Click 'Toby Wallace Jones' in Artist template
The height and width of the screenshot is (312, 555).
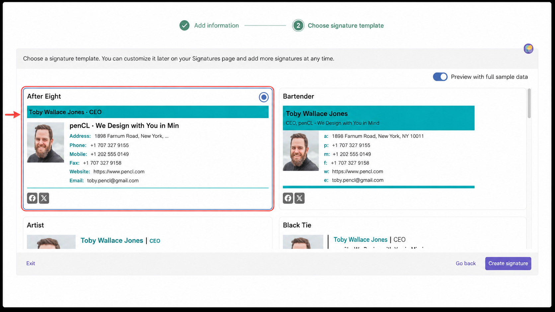pos(112,241)
